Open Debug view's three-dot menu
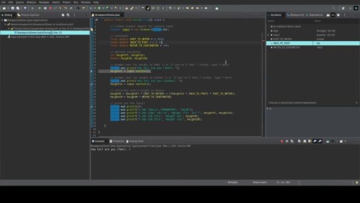360x203 pixels. pos(74,15)
